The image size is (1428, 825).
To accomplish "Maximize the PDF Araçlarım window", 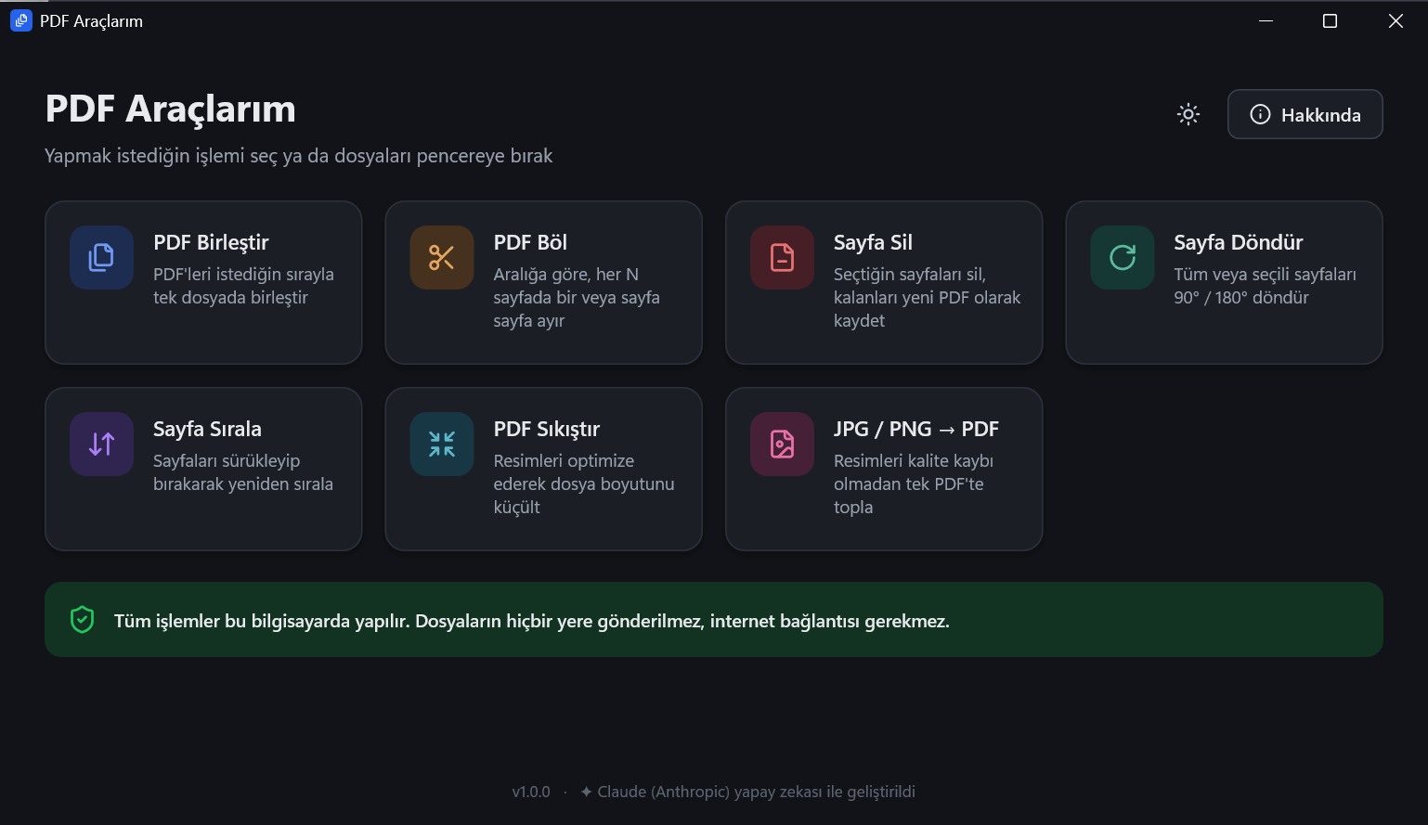I will pyautogui.click(x=1330, y=20).
